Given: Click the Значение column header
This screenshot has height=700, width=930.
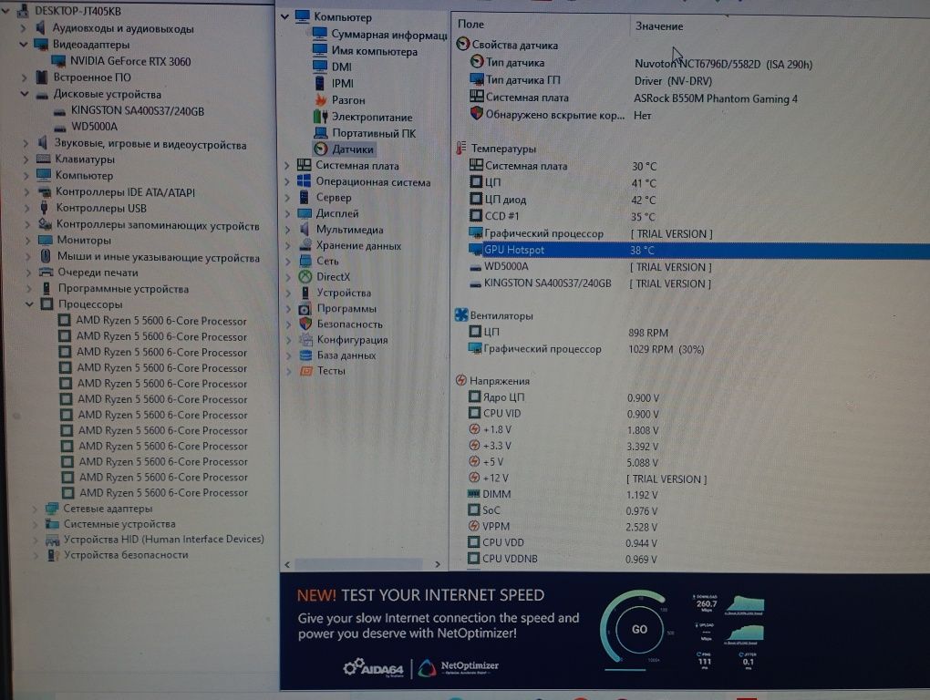Looking at the screenshot, I should click(659, 26).
